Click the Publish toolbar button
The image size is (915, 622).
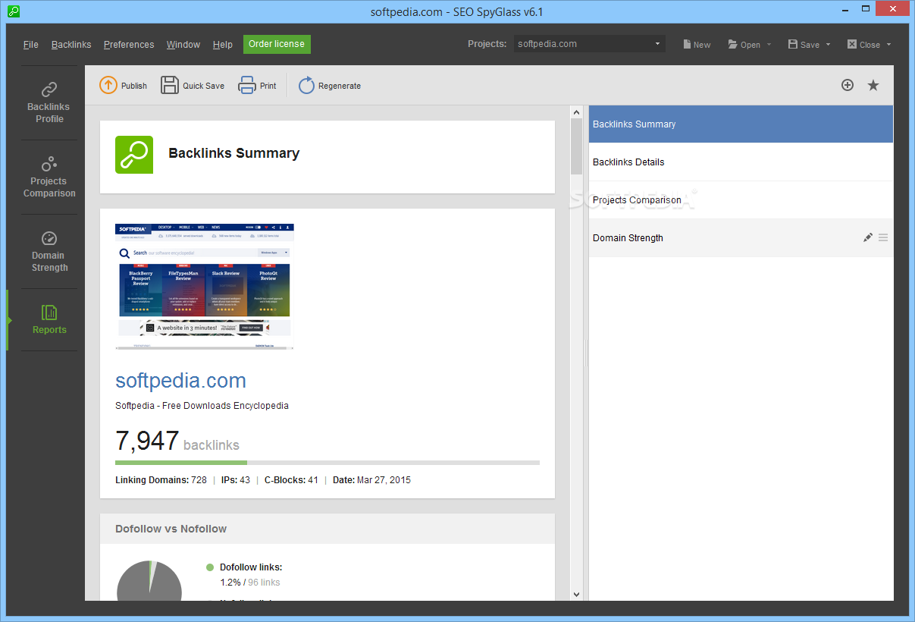(x=123, y=86)
